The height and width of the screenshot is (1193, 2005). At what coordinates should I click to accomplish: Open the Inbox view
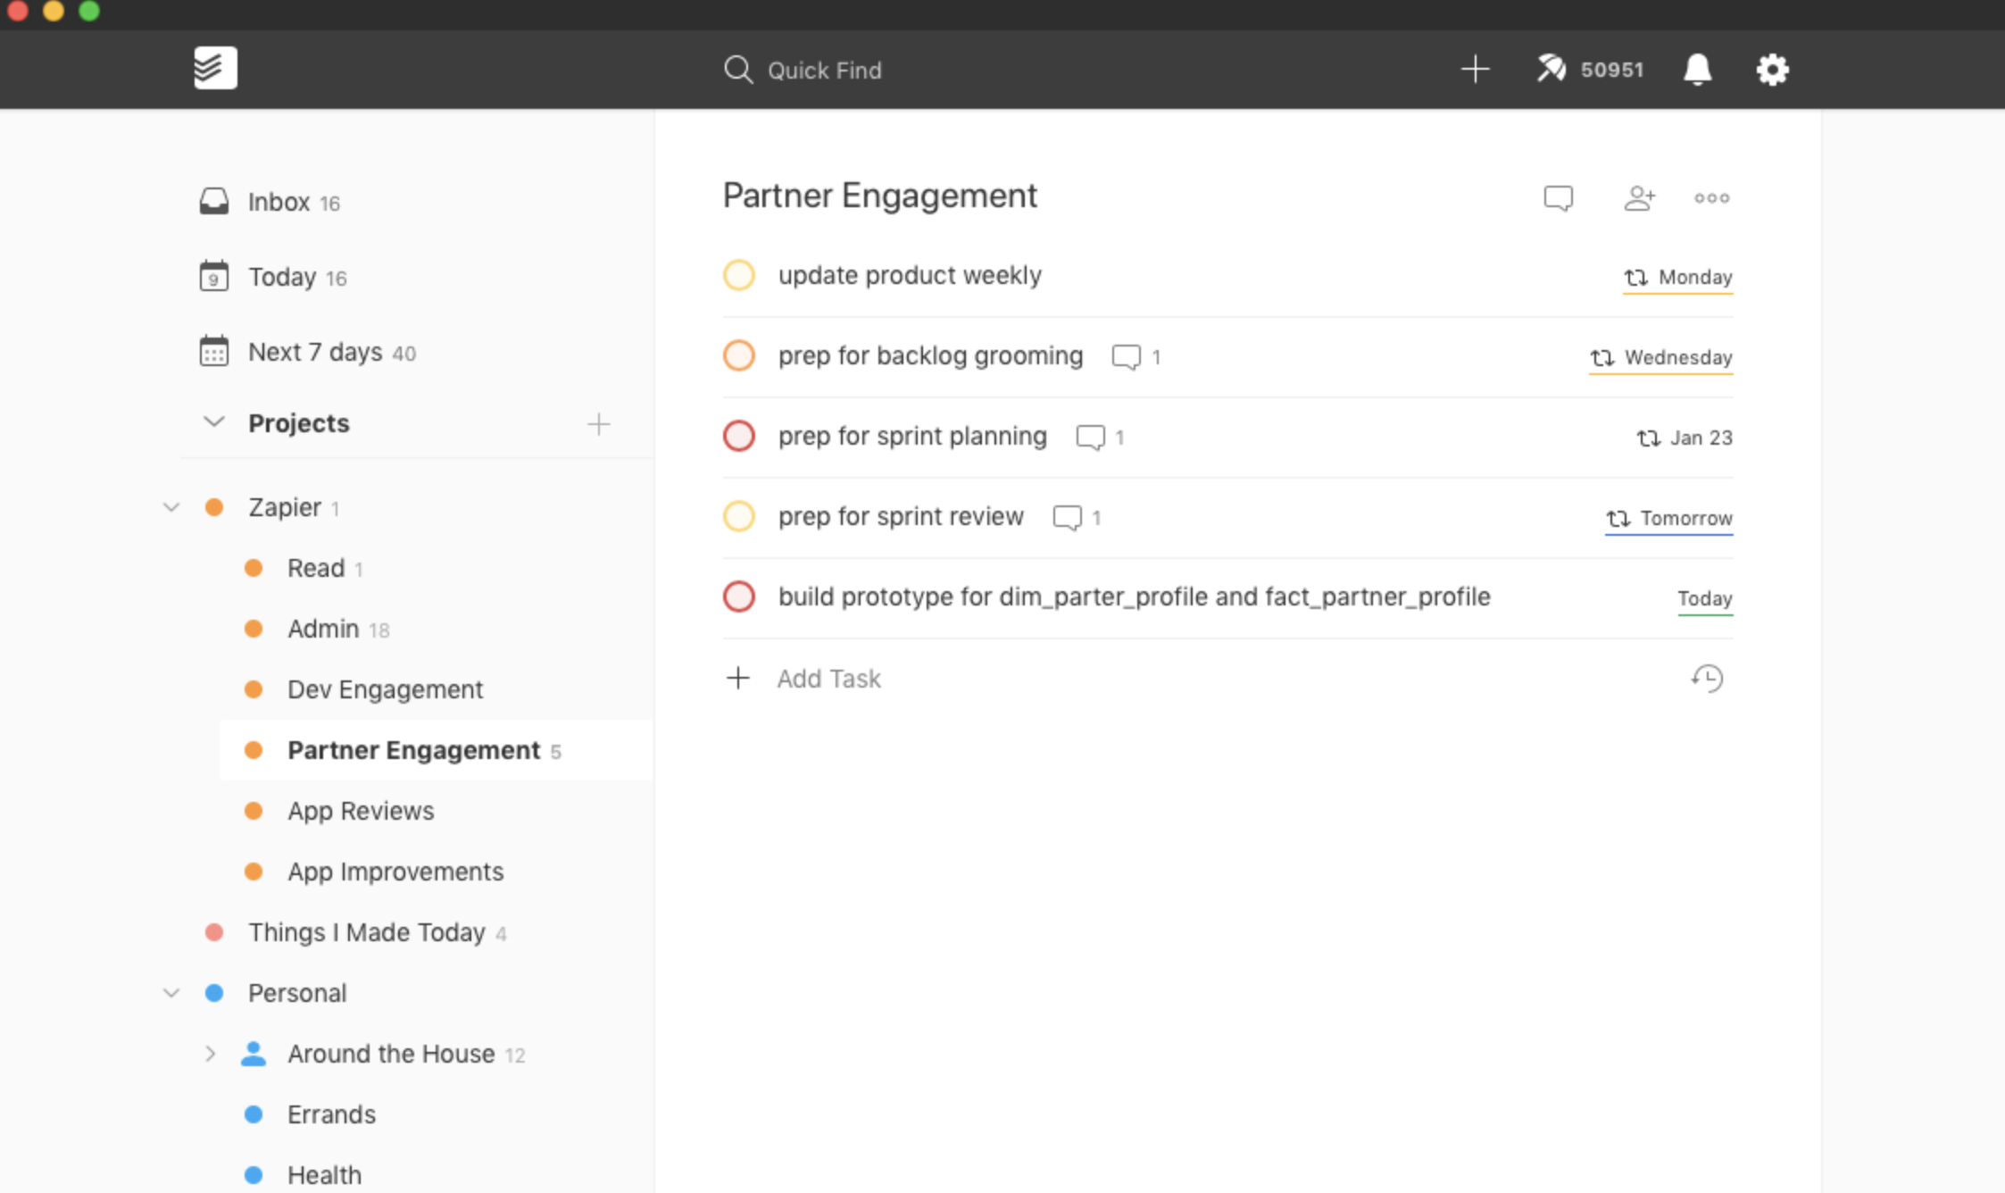tap(279, 202)
